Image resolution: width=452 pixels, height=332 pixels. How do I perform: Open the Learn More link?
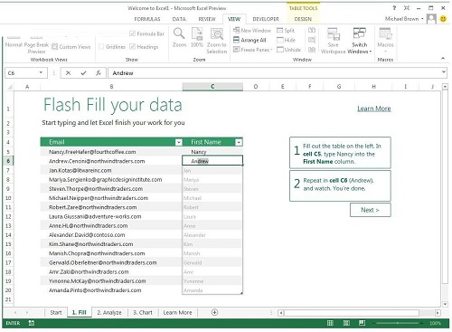(374, 109)
